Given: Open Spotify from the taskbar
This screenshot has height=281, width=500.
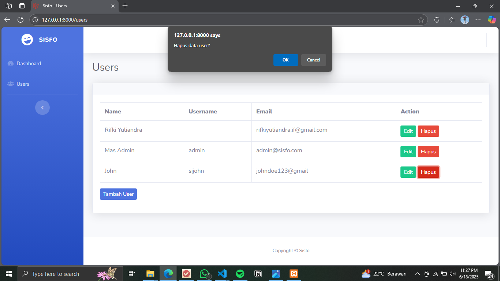Looking at the screenshot, I should coord(240,274).
